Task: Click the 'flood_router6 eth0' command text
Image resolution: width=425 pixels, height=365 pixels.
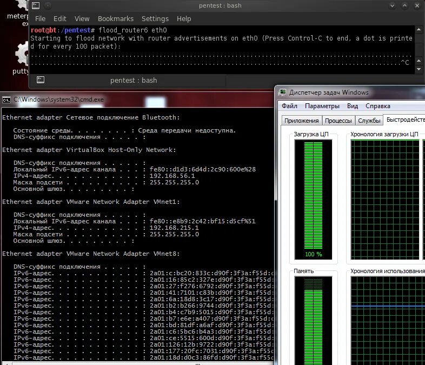Action: click(132, 30)
